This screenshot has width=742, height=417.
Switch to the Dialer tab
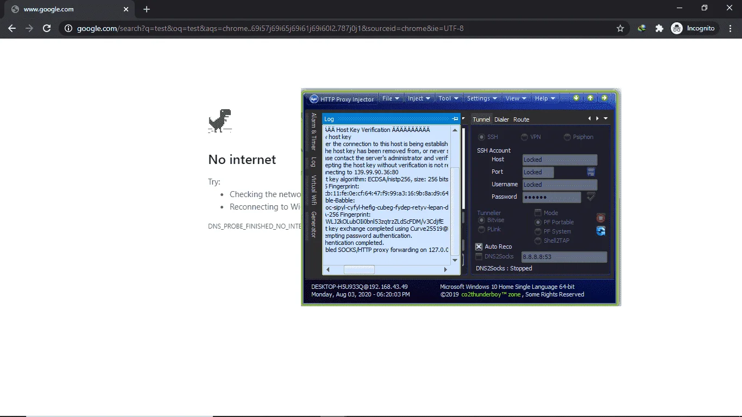(x=501, y=119)
